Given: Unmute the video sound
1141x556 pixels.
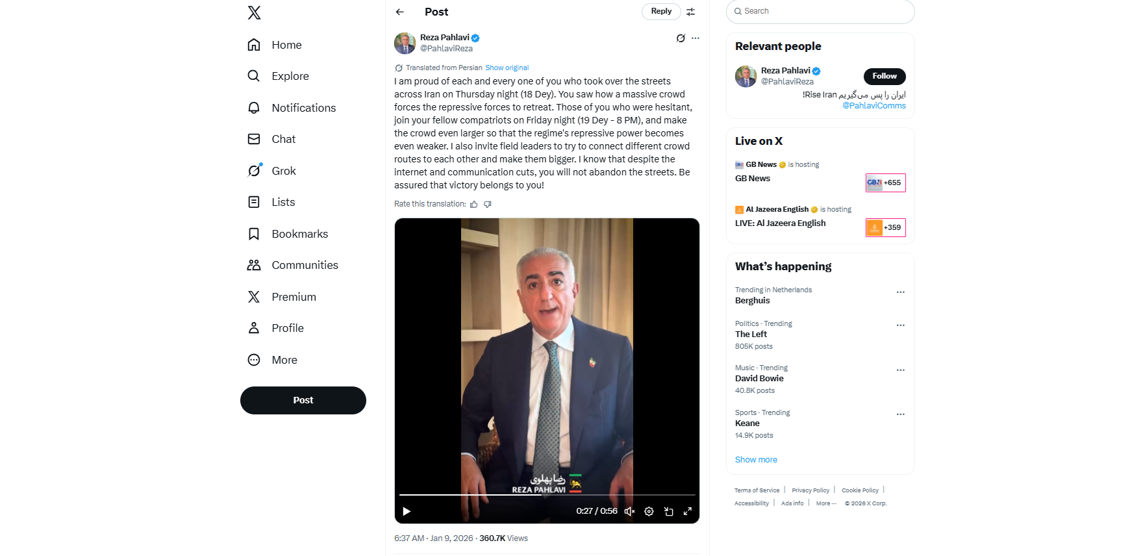Looking at the screenshot, I should coord(629,512).
